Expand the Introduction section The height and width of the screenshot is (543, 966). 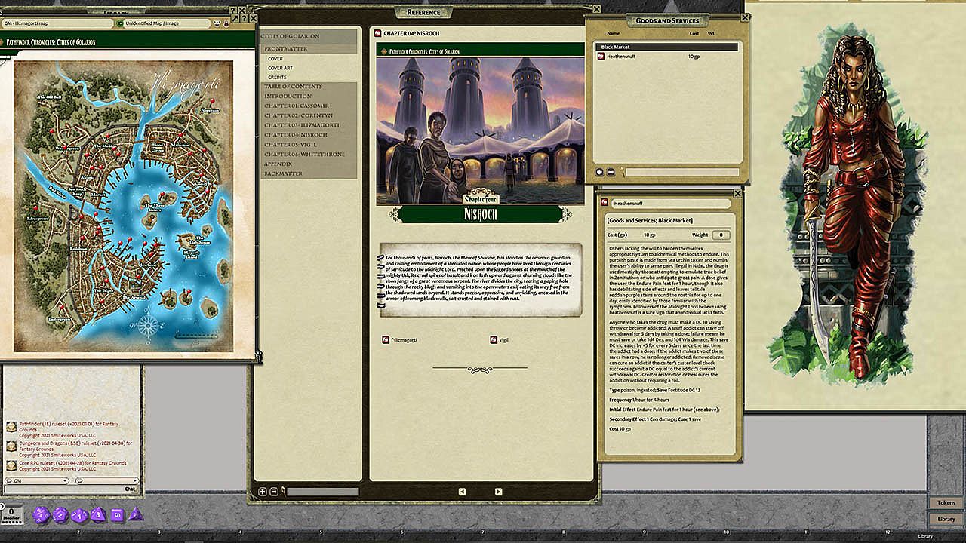(288, 97)
